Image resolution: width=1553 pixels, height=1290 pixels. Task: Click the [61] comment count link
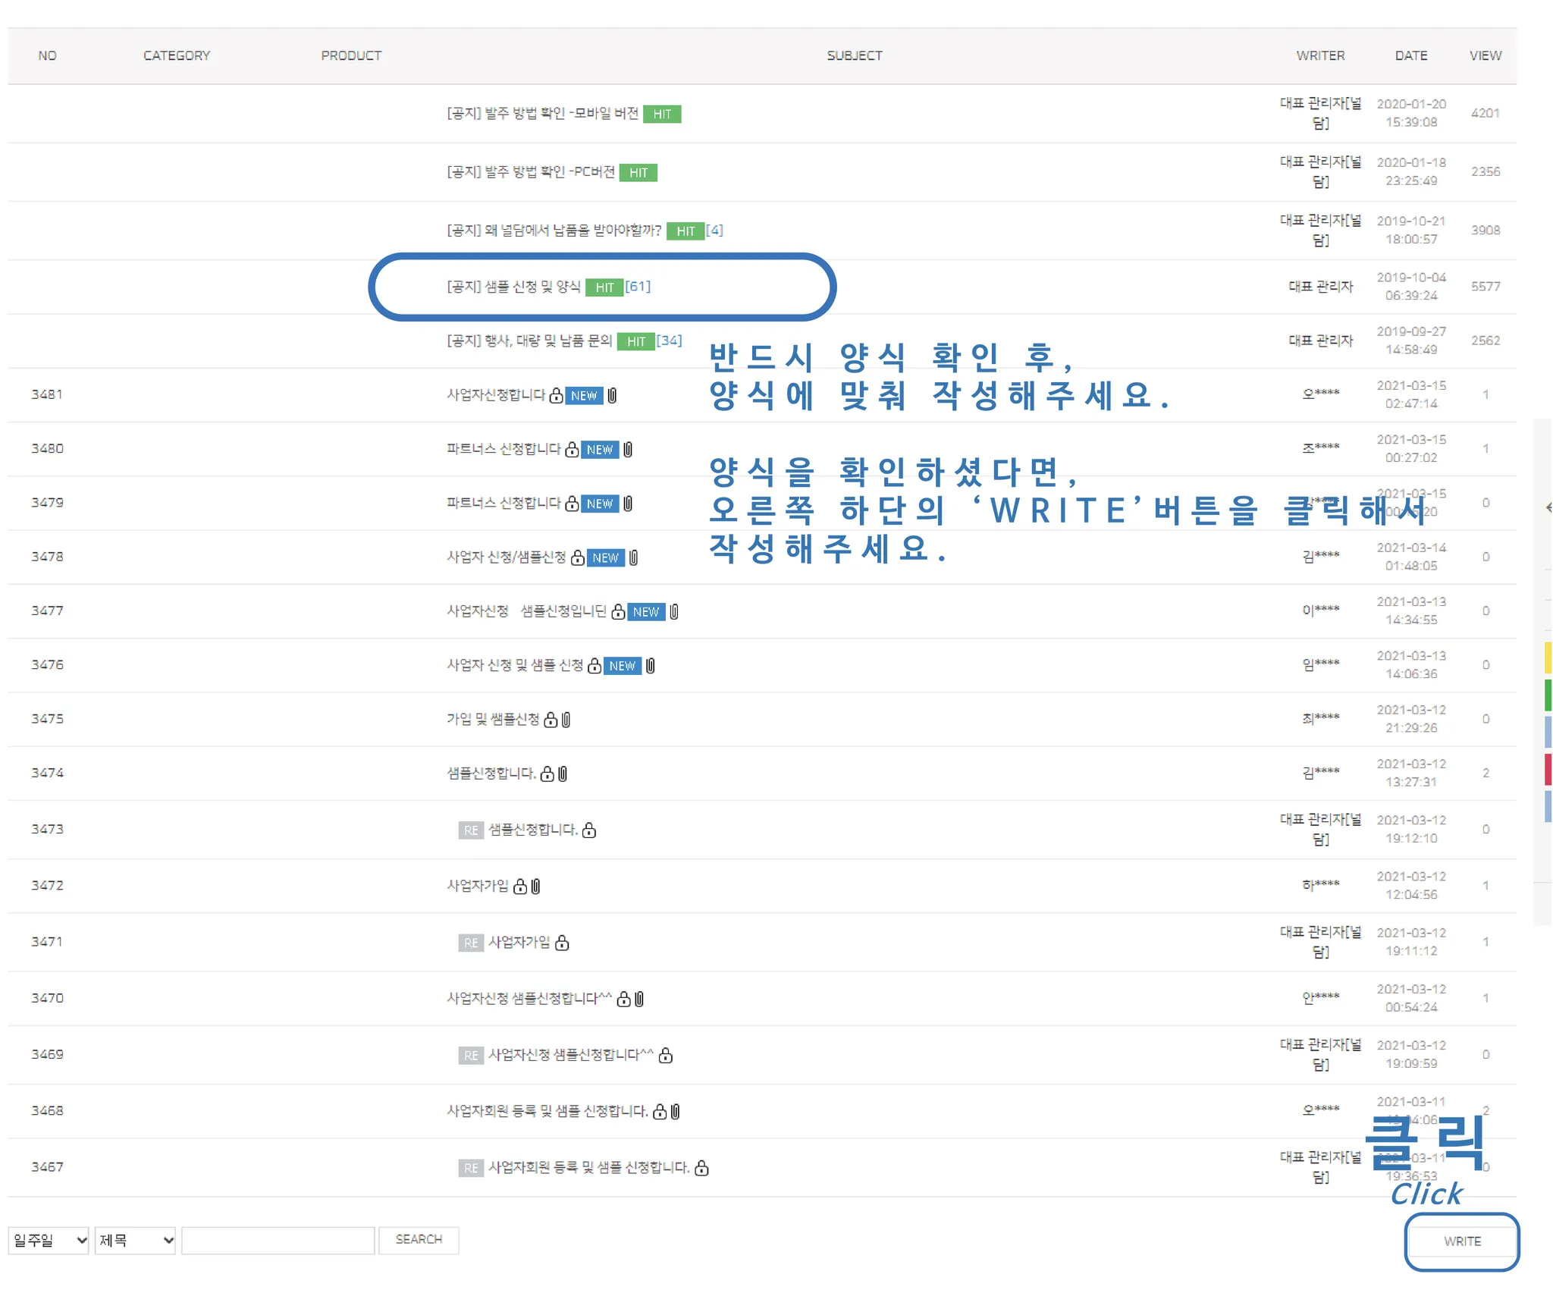[x=638, y=287]
